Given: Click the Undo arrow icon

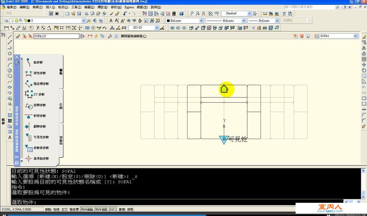Looking at the screenshot, I should click(x=125, y=14).
